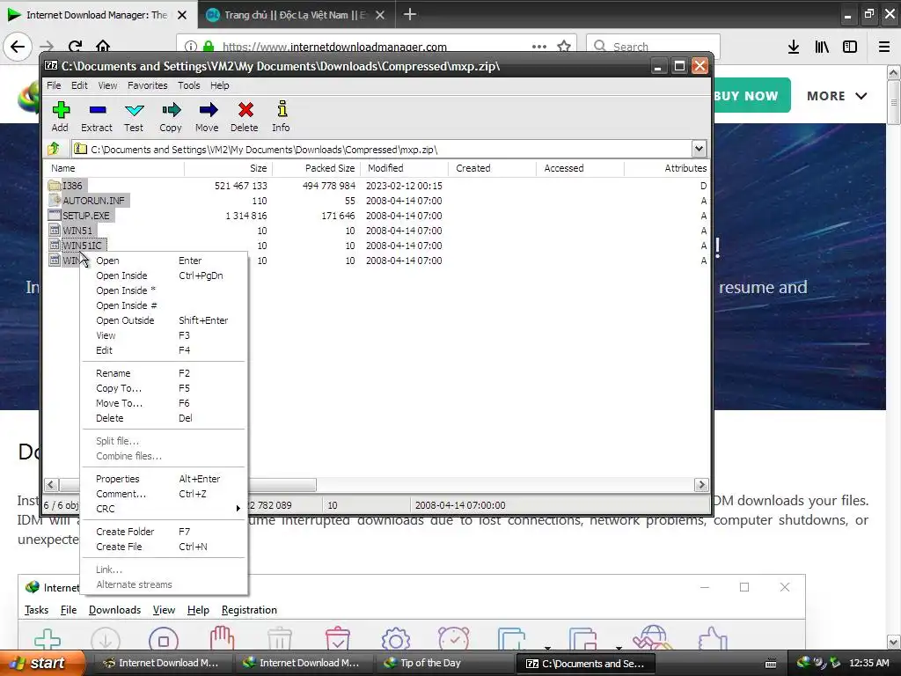Go up one folder level in 7-Zip
Viewport: 901px width, 676px height.
(x=54, y=149)
